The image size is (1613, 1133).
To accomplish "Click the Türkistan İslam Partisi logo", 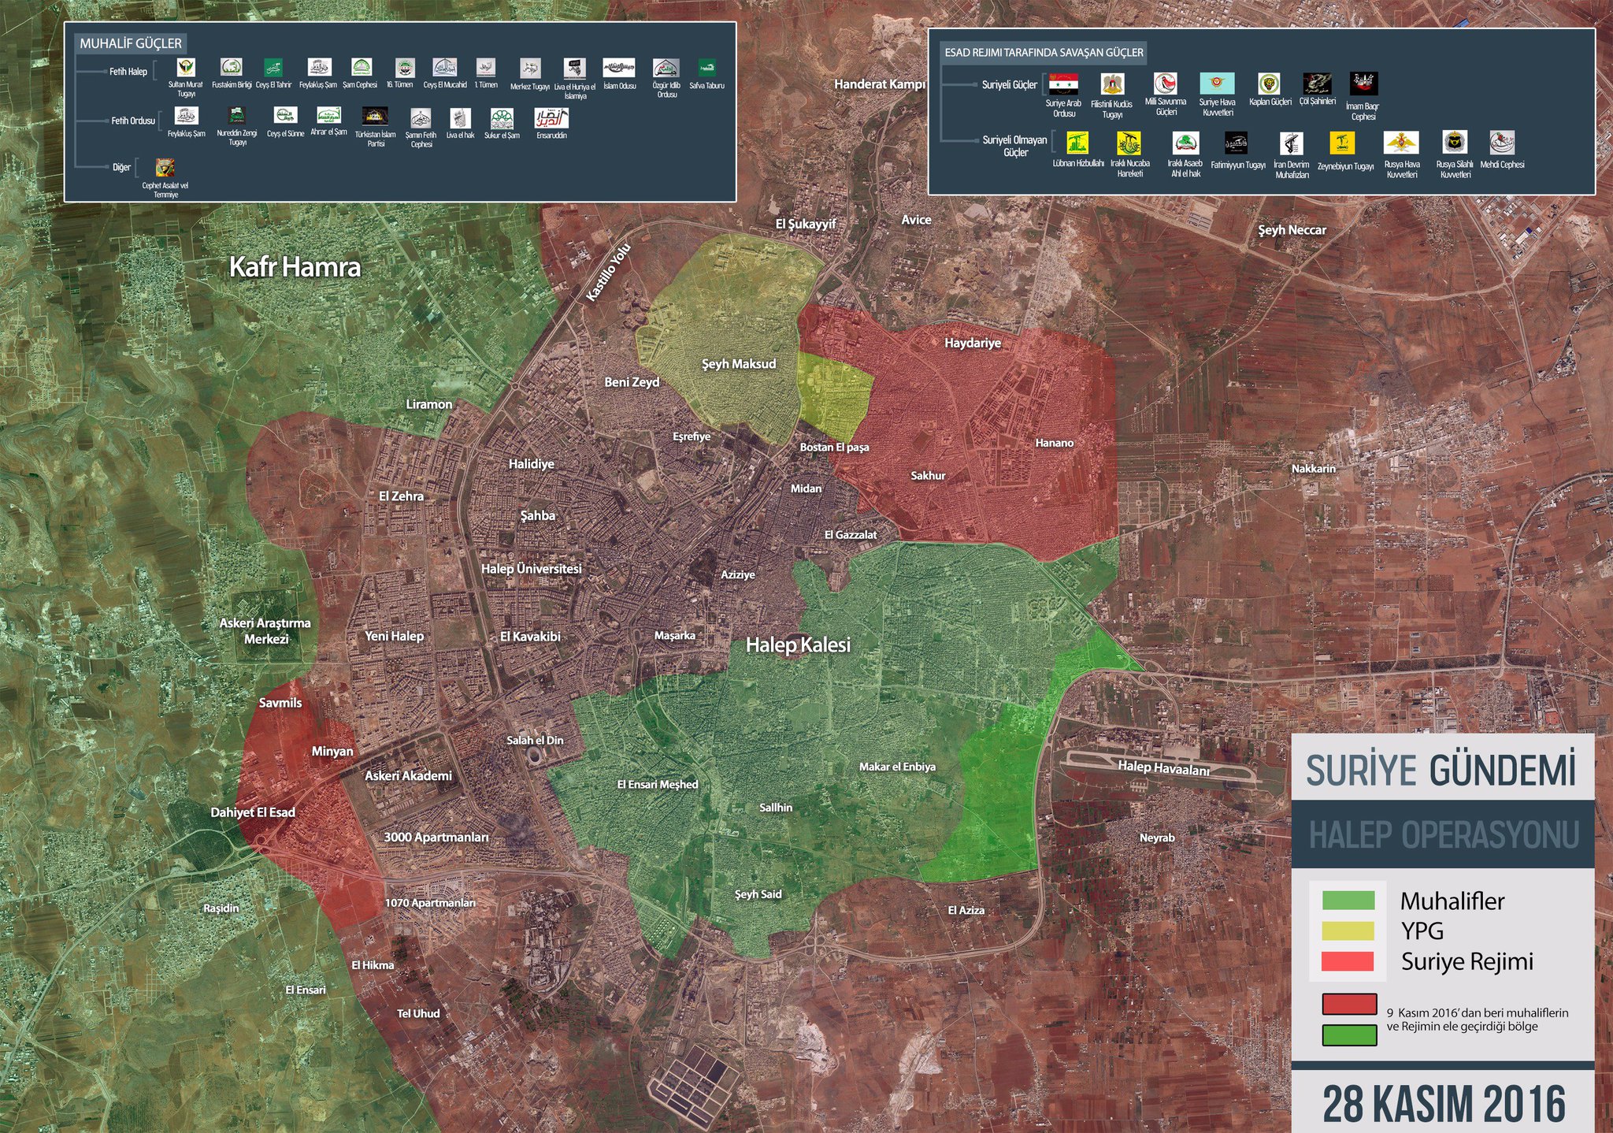I will pyautogui.click(x=375, y=117).
